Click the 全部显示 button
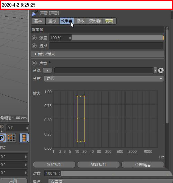Viewport: 173px width, 183px height. (143, 165)
